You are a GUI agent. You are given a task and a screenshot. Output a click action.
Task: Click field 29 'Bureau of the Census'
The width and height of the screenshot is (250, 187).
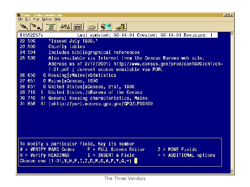[115, 92]
